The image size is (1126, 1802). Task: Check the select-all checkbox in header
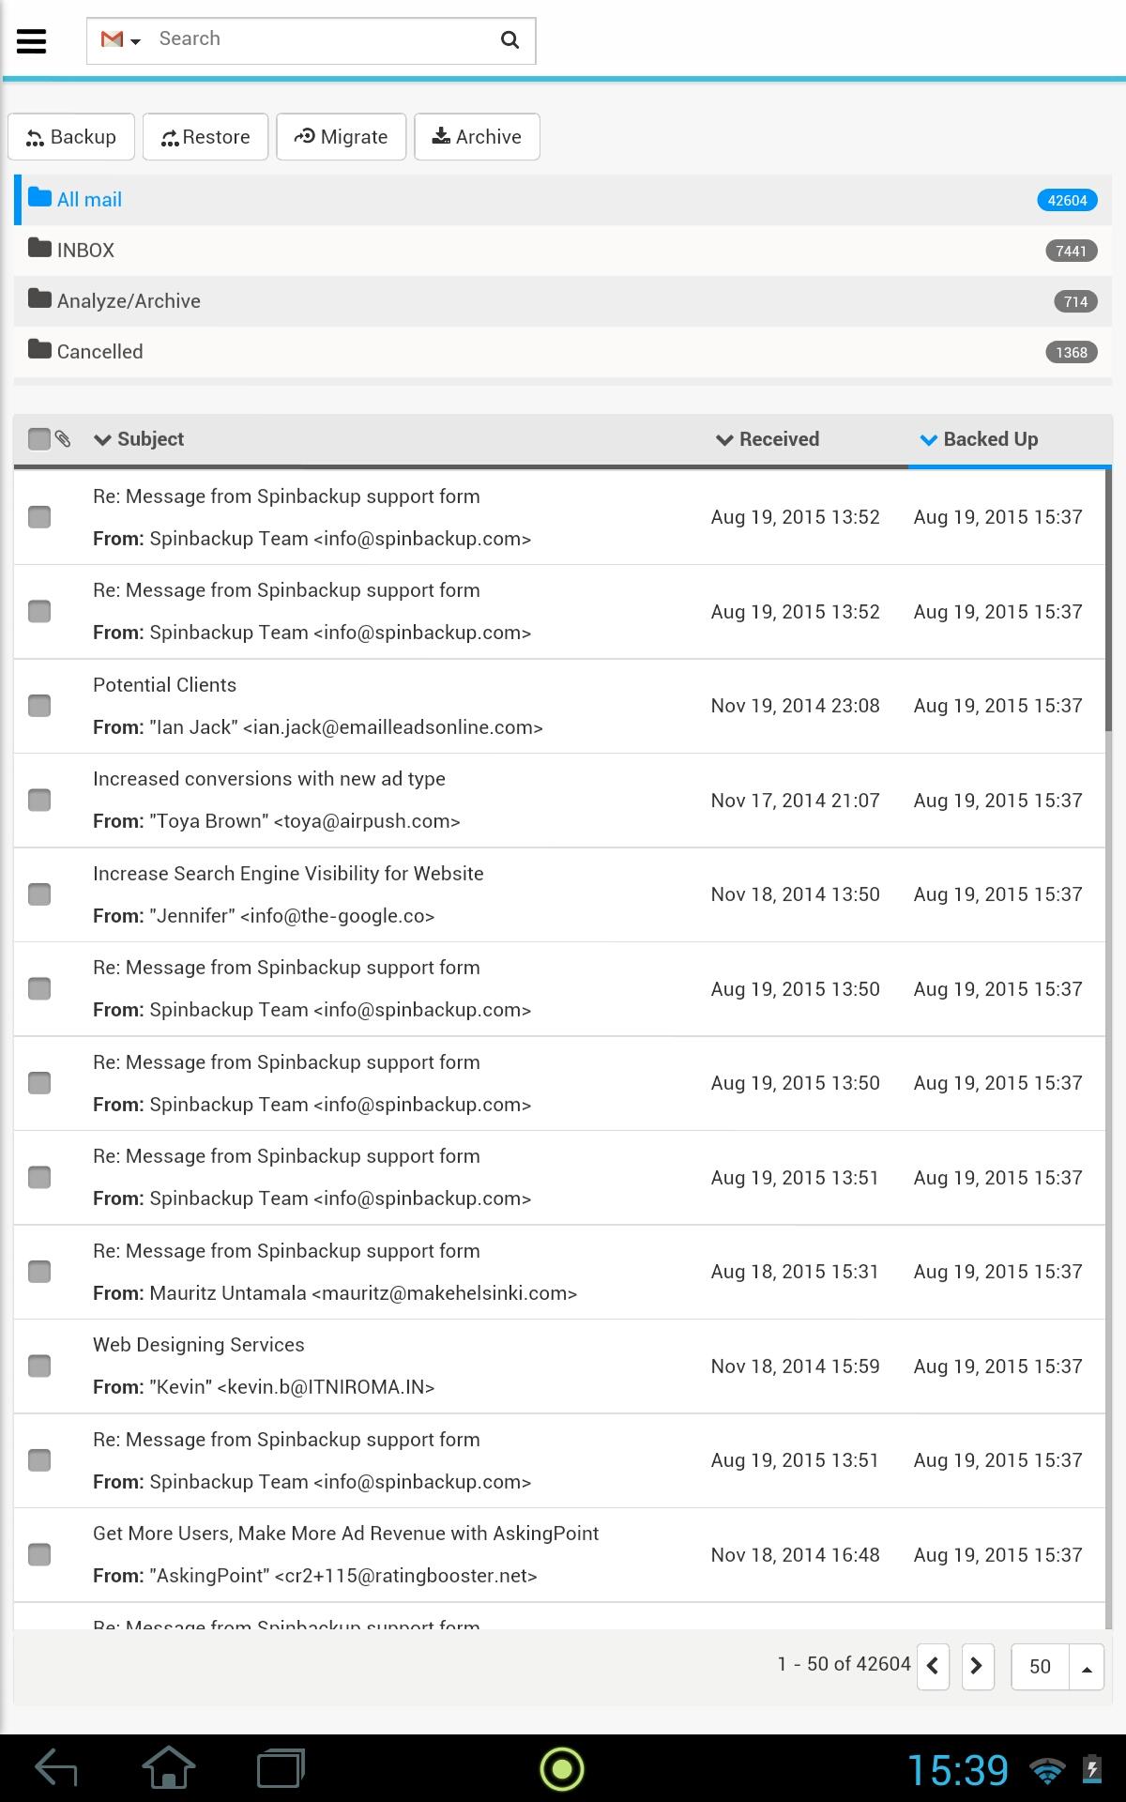pyautogui.click(x=38, y=439)
